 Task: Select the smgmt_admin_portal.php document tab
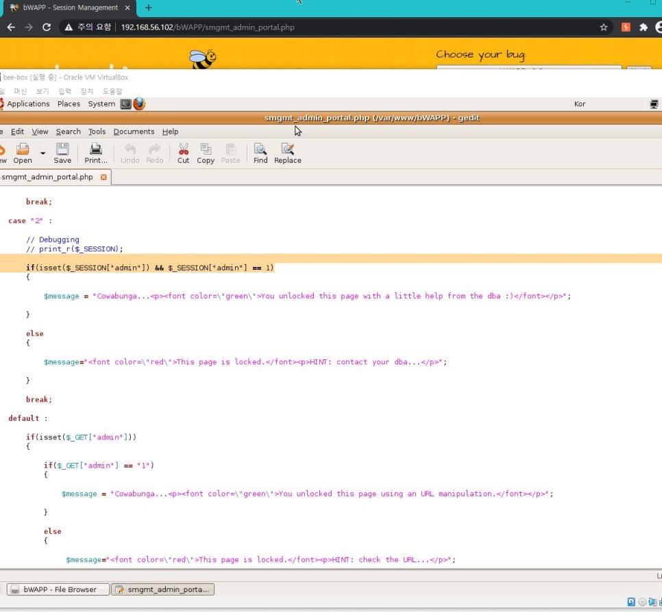[47, 177]
